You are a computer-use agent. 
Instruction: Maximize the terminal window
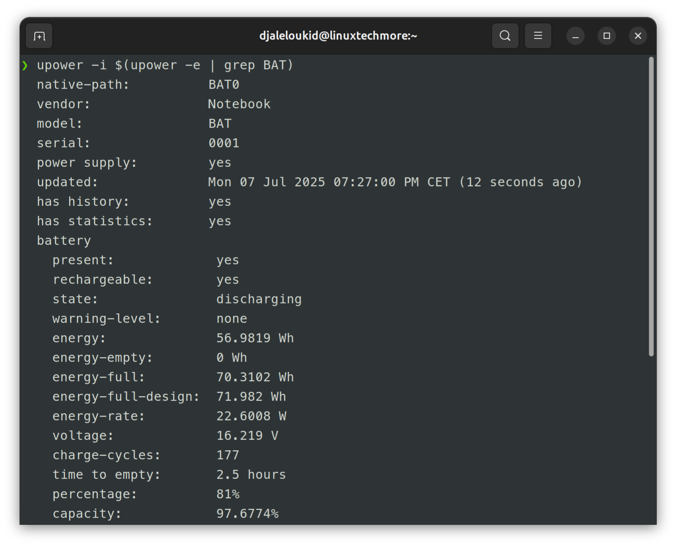[x=607, y=36]
